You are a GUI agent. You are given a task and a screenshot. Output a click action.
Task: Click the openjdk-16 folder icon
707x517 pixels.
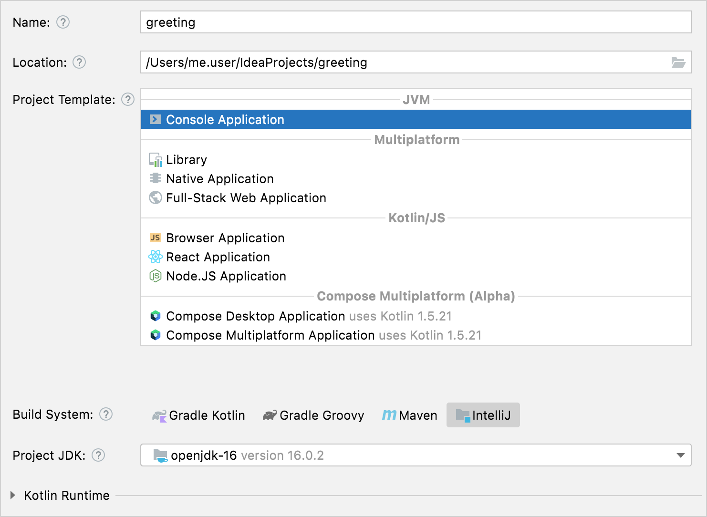pyautogui.click(x=160, y=455)
